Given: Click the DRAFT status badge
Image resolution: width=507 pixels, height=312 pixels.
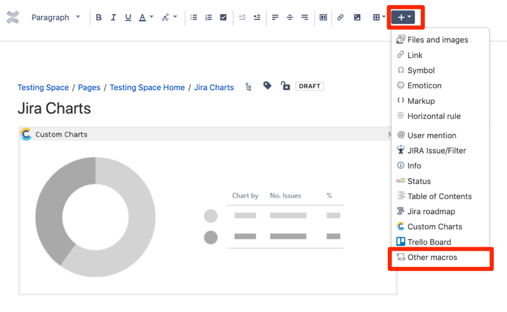Looking at the screenshot, I should tap(310, 86).
